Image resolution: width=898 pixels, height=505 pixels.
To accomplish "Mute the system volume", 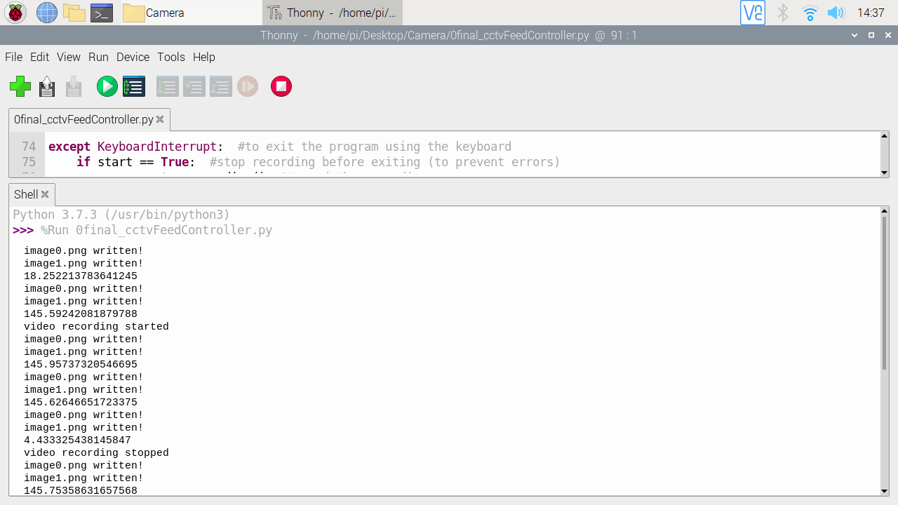I will (836, 12).
